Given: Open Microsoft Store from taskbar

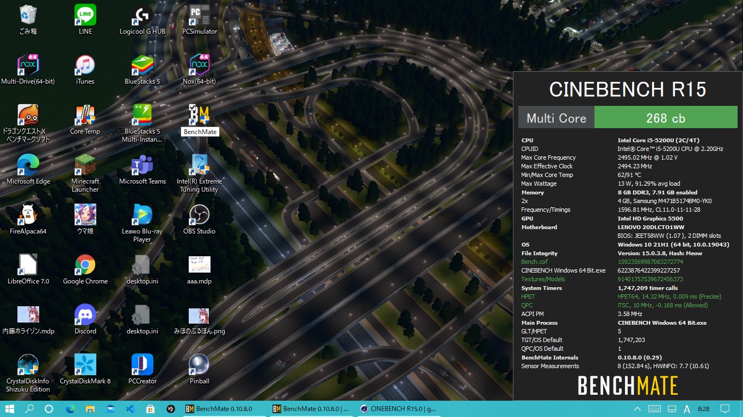Looking at the screenshot, I should tap(151, 409).
